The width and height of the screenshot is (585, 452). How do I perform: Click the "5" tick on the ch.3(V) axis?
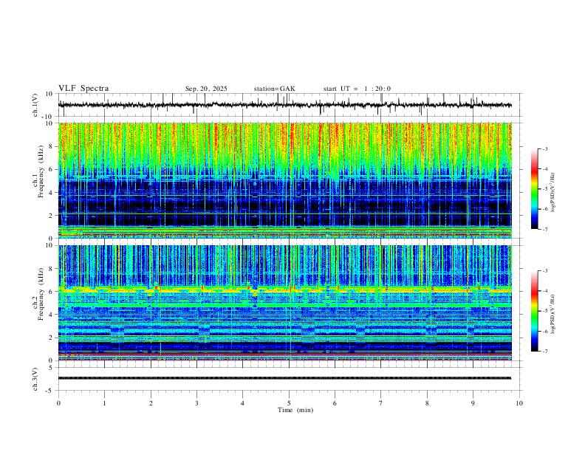click(52, 368)
